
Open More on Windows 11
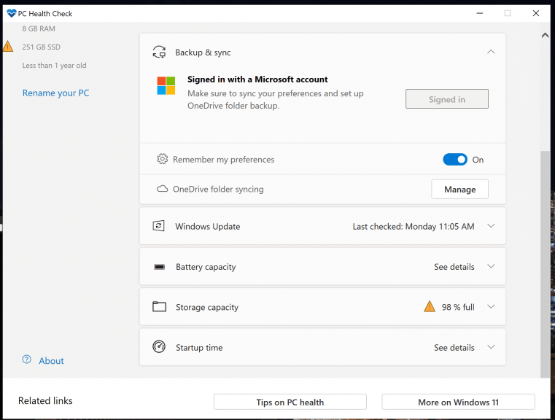click(x=459, y=402)
